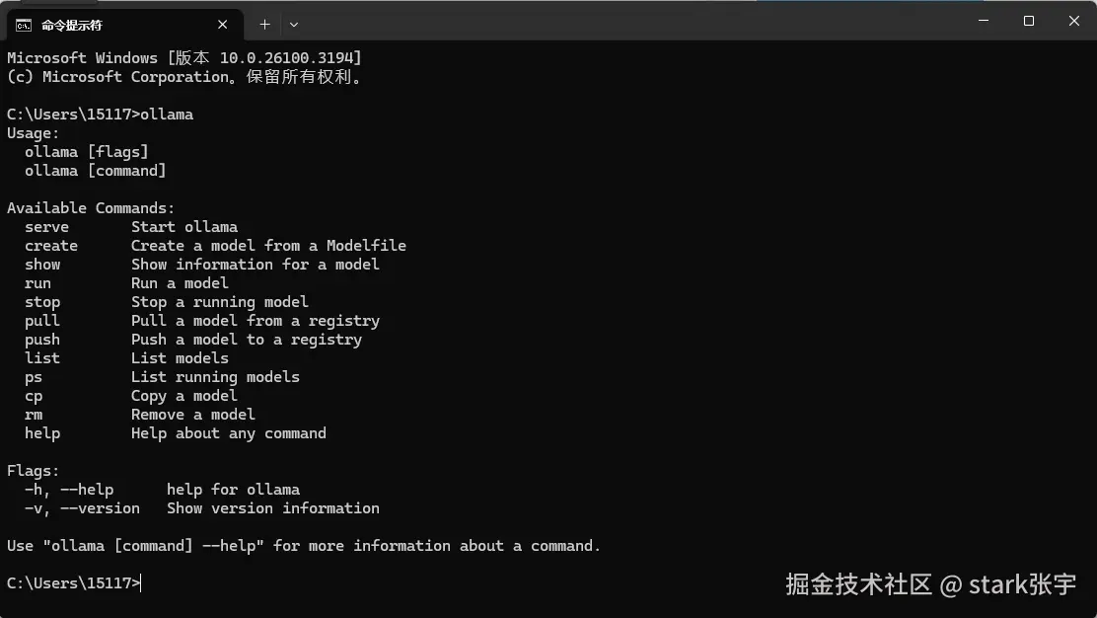Viewport: 1097px width, 618px height.
Task: Close the 命令提示符 tab
Action: click(x=223, y=25)
